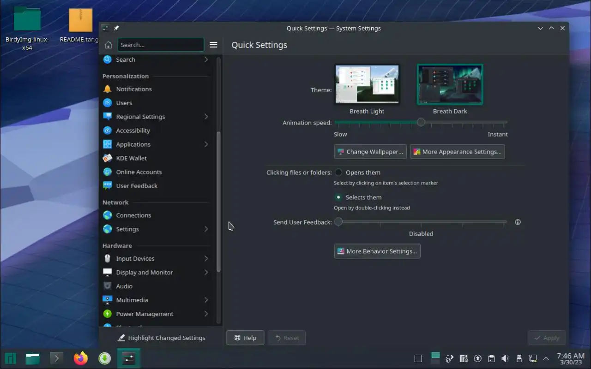The height and width of the screenshot is (369, 591).
Task: Toggle Highlight Changed Settings
Action: tap(161, 338)
